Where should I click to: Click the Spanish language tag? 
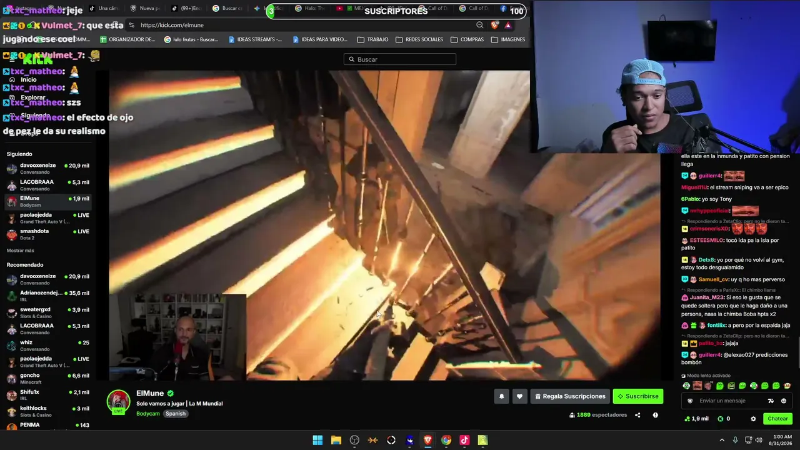176,414
